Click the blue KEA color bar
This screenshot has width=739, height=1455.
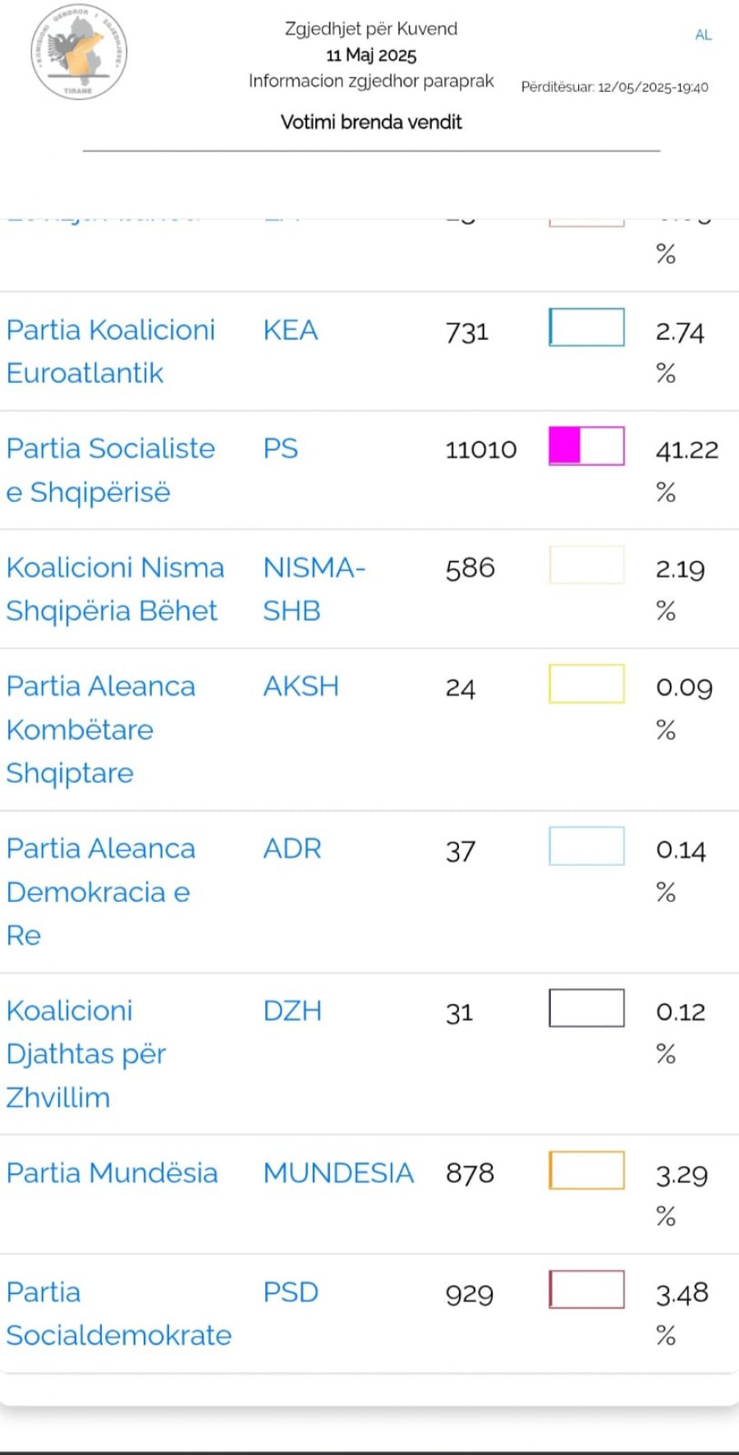pyautogui.click(x=586, y=327)
